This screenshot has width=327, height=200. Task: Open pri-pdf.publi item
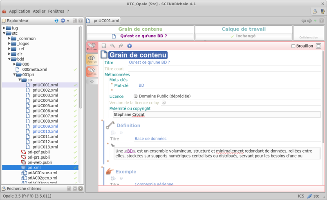coord(38,152)
